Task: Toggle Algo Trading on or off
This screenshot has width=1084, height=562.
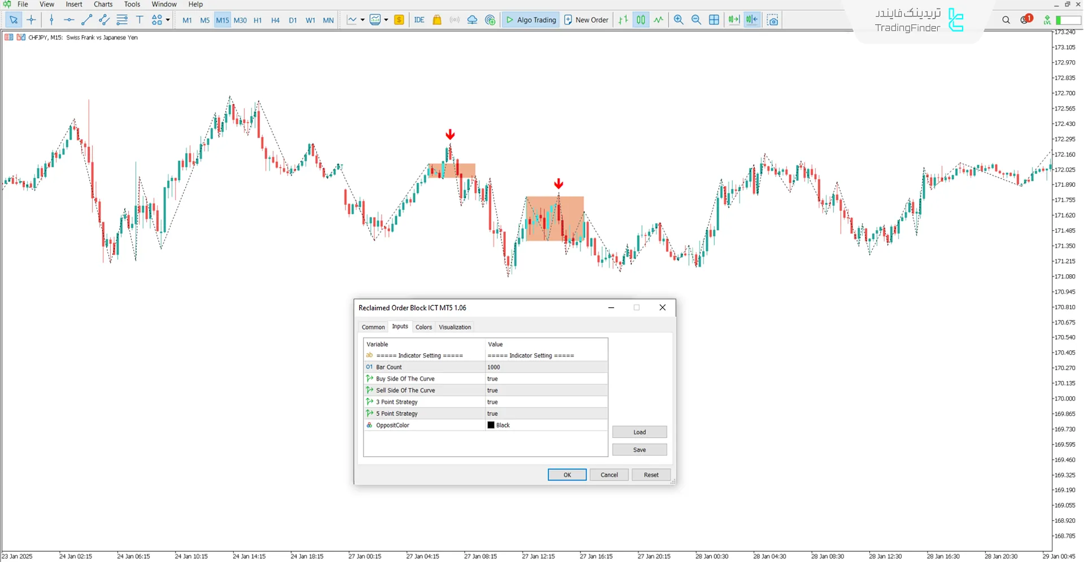Action: coord(531,20)
